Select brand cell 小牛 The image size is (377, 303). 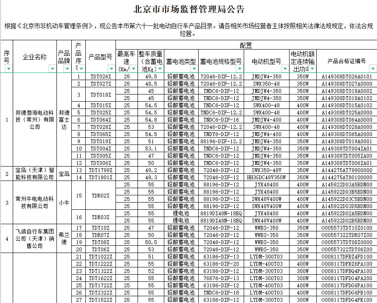[64, 203]
